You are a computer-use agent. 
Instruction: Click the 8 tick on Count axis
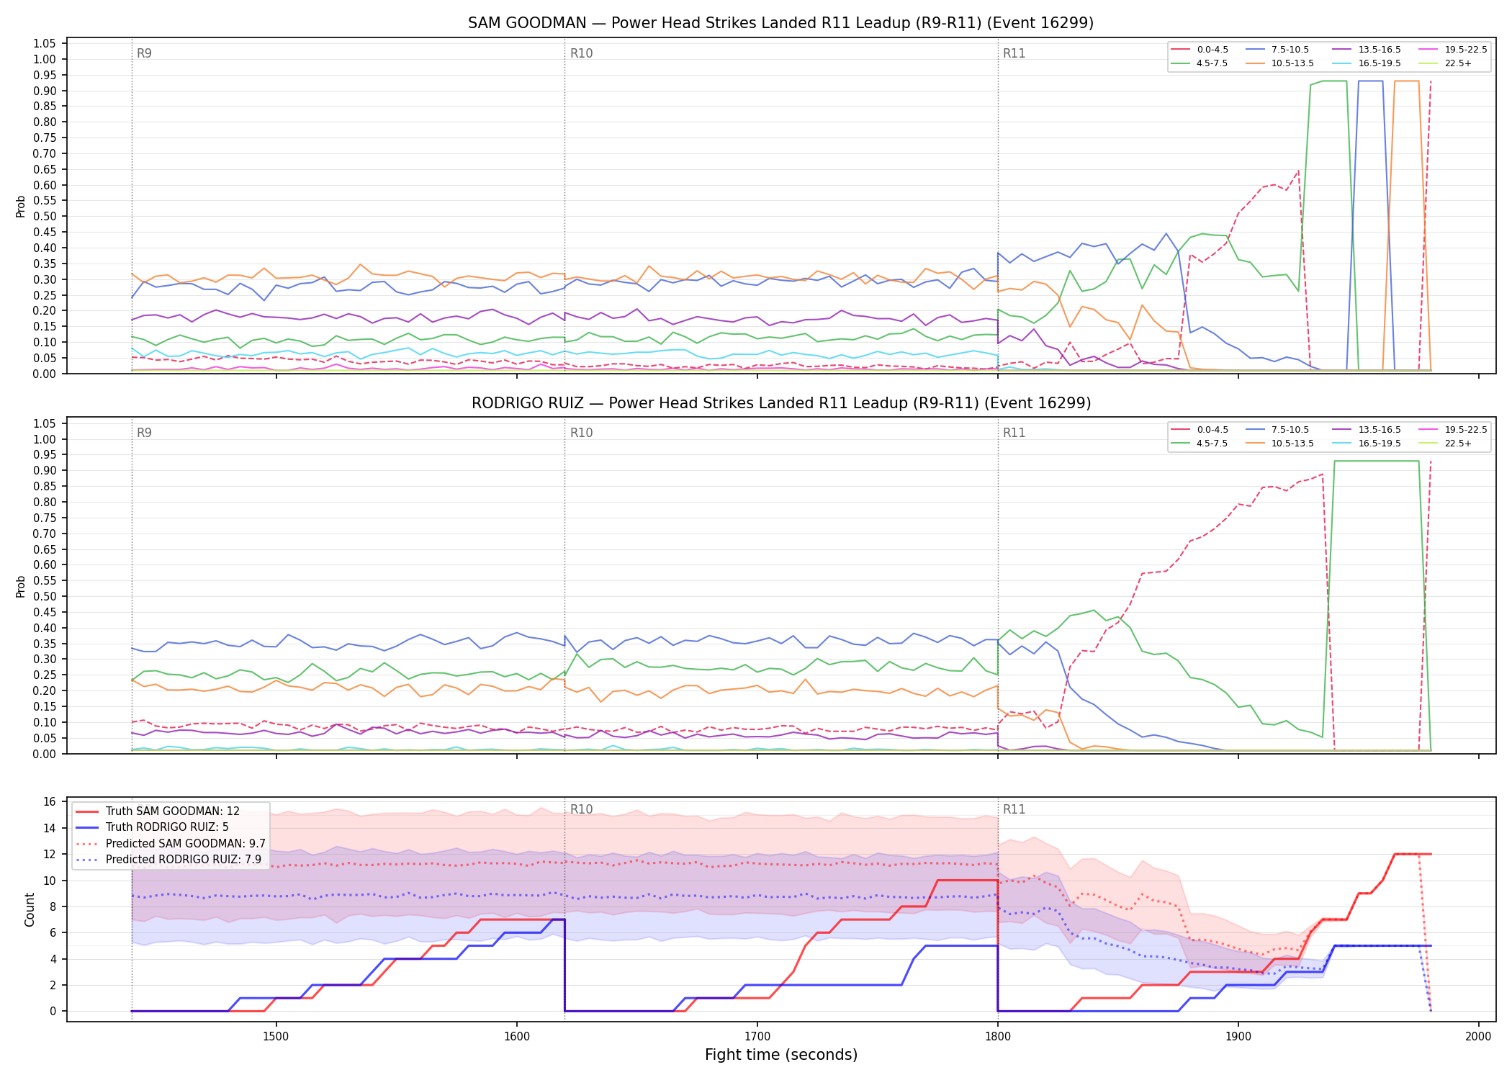53,906
